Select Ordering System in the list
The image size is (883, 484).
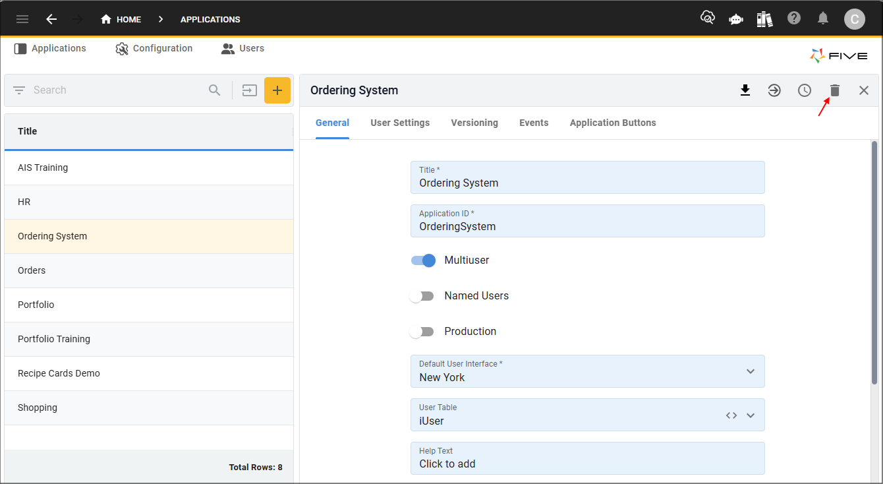click(149, 237)
